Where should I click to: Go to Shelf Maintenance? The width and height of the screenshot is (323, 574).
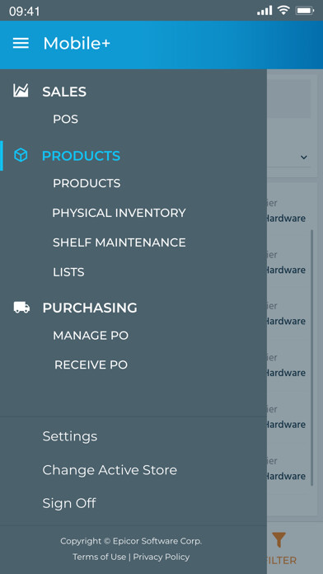point(119,242)
